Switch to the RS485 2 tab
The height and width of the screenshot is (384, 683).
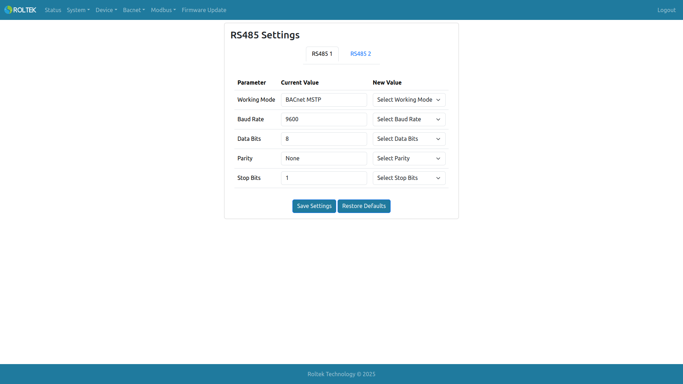click(x=361, y=54)
